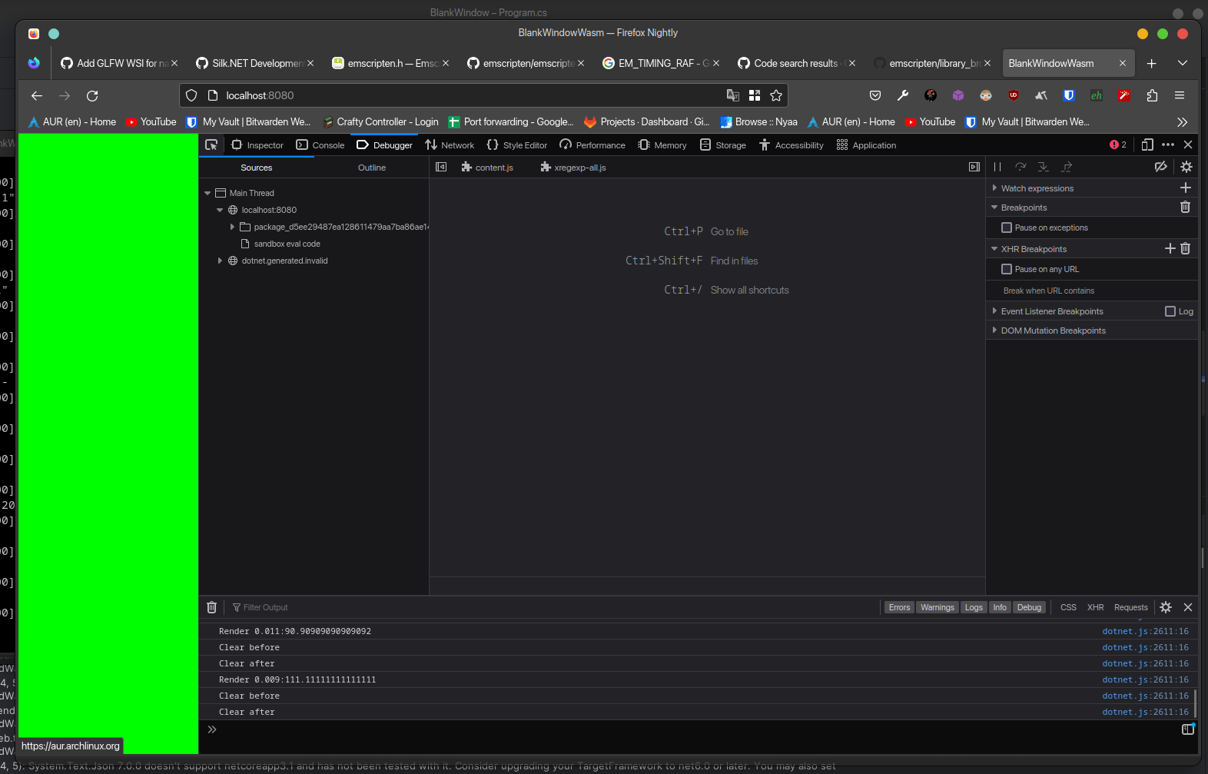The image size is (1208, 774).
Task: Click the debugger Pause button
Action: coord(997,167)
